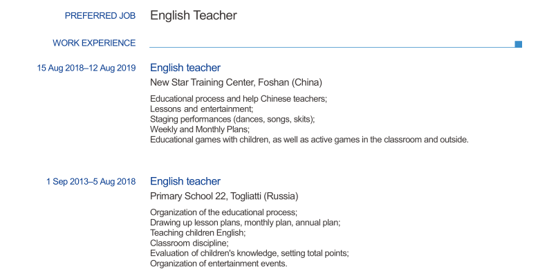The width and height of the screenshot is (538, 278).
Task: Click the WORK EXPERIENCE section heading
Action: [94, 43]
